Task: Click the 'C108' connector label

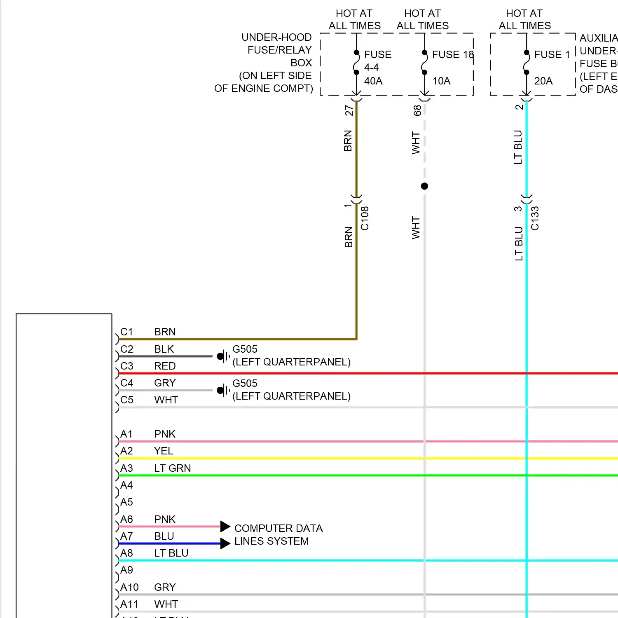Action: pyautogui.click(x=365, y=218)
